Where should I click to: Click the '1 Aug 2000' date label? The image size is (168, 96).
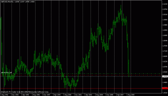point(67,95)
